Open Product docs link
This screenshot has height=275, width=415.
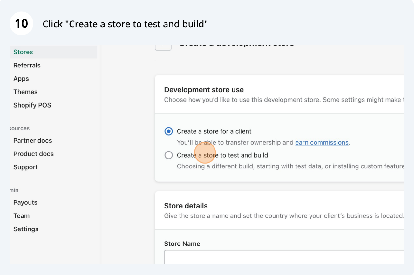[33, 154]
